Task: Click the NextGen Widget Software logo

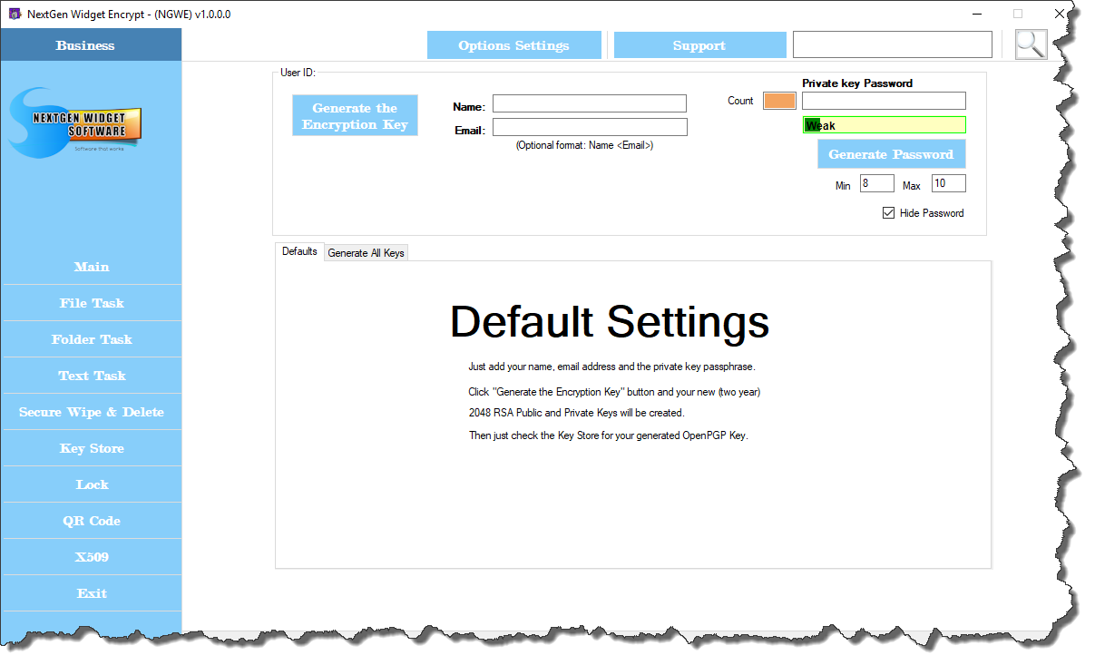Action: tap(76, 122)
